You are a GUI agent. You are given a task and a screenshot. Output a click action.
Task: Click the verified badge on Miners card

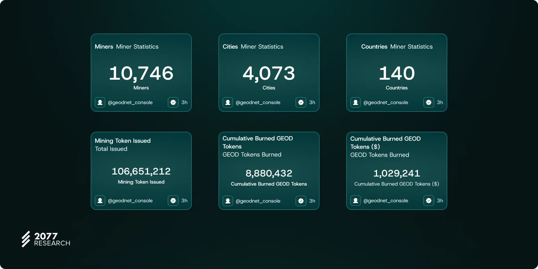[x=173, y=103]
